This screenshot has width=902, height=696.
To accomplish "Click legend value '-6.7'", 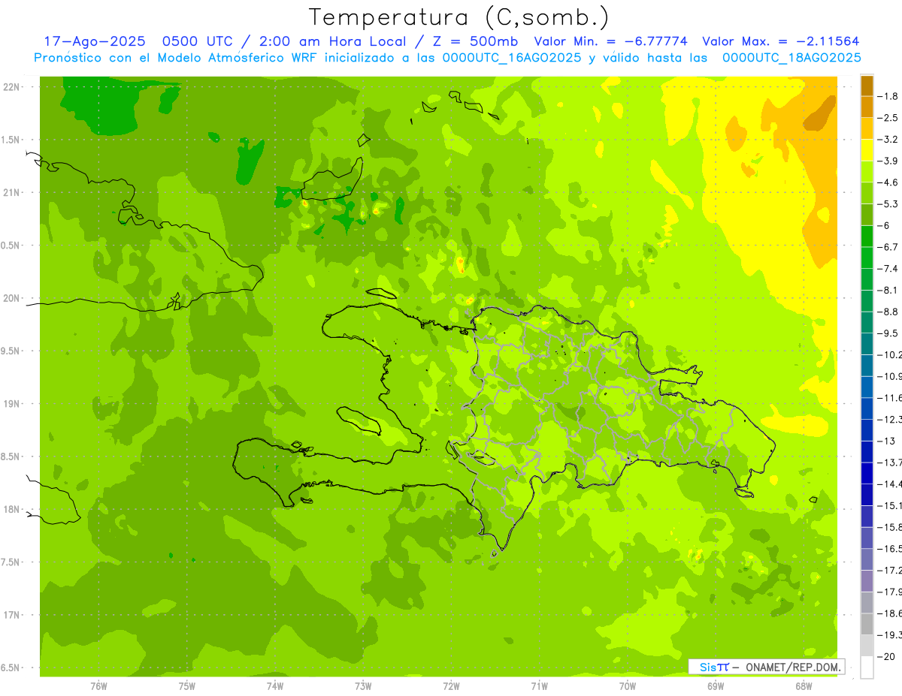I will [889, 247].
